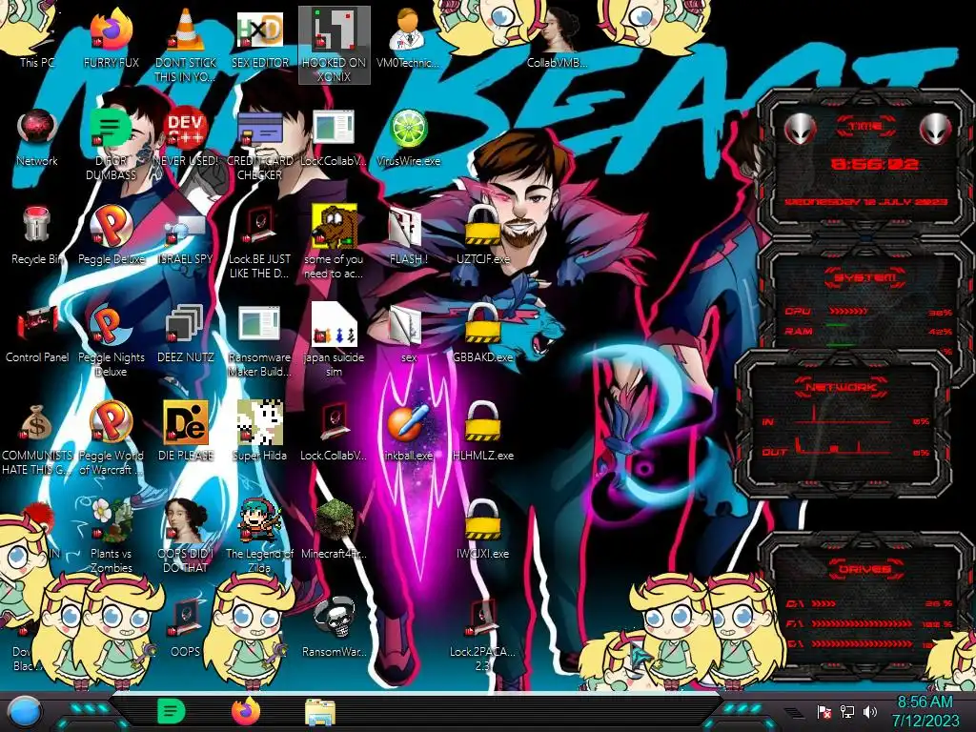Launch the Dev C++ NEVER USED shortcut
The image size is (976, 732).
coord(186,137)
